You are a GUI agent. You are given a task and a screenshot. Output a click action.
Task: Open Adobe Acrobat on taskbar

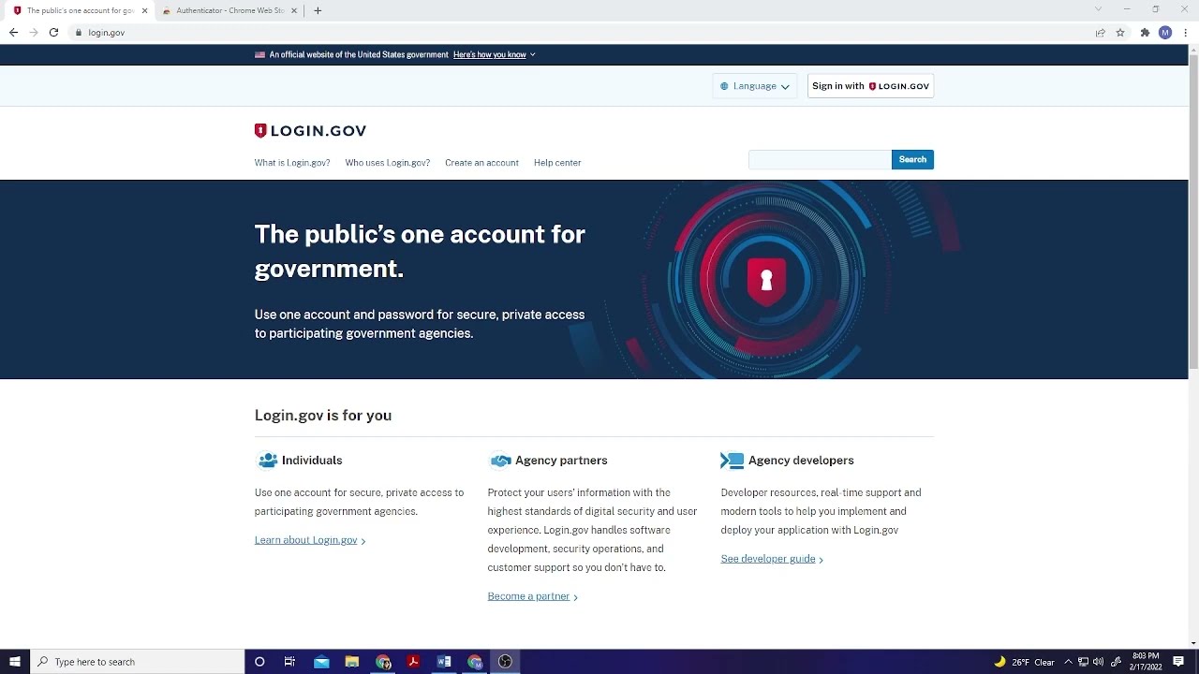[413, 662]
